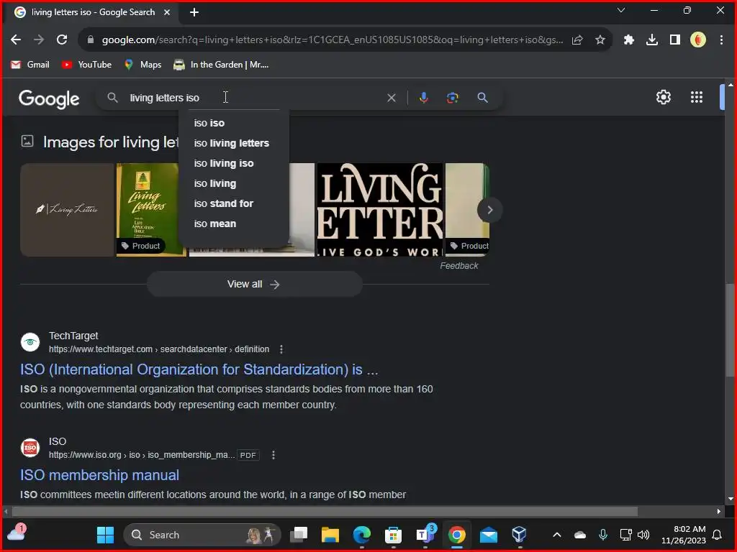Select the 'iso living letters' suggestion
This screenshot has height=552, width=737.
tap(234, 143)
